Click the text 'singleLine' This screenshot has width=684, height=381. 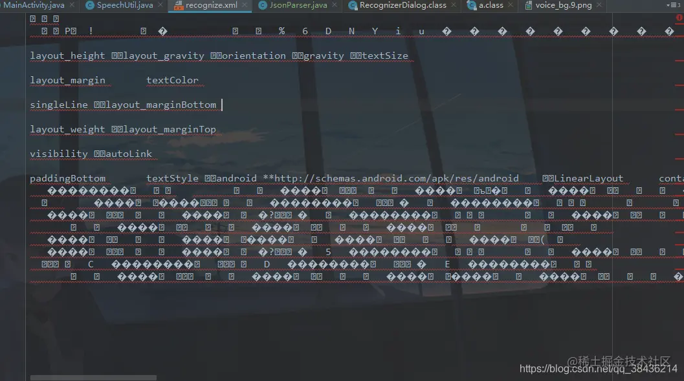pos(59,105)
